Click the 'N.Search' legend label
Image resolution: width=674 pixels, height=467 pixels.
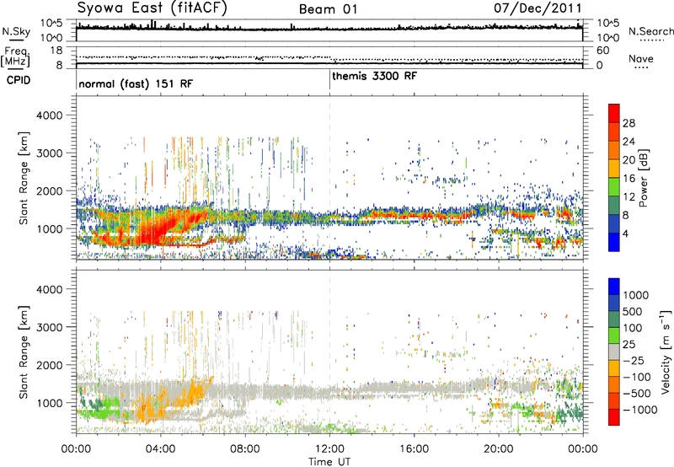pos(650,31)
